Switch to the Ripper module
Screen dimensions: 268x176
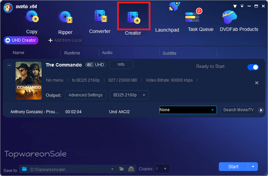[x=65, y=23]
